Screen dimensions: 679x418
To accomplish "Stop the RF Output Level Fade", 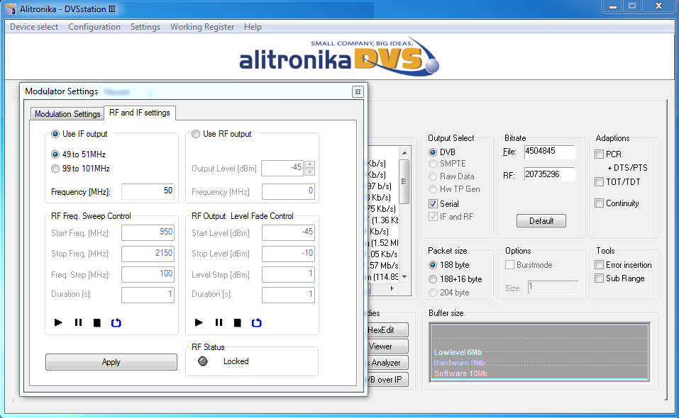I will 238,323.
